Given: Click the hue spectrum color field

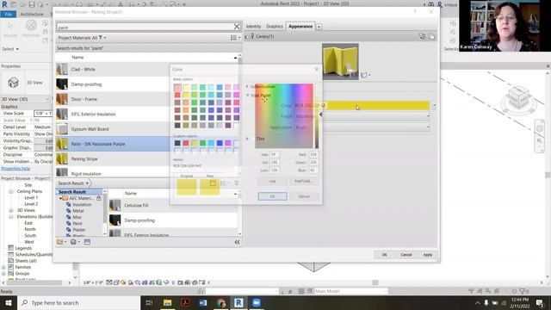Looking at the screenshot, I should (283, 115).
